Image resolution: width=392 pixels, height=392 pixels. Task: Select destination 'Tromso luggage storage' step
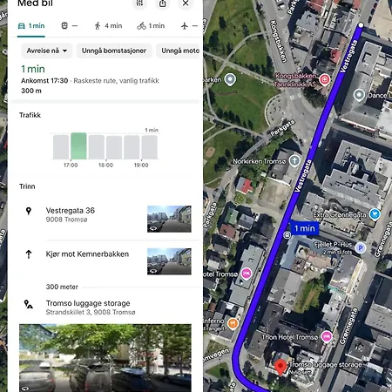coord(91,308)
